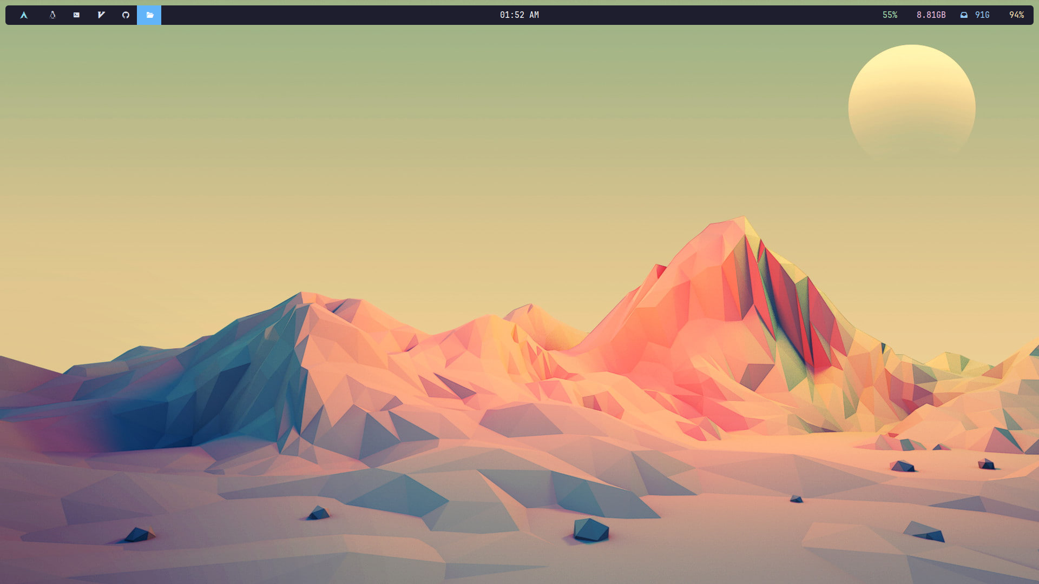Viewport: 1039px width, 584px height.
Task: Click the disk drive icon
Action: point(964,15)
